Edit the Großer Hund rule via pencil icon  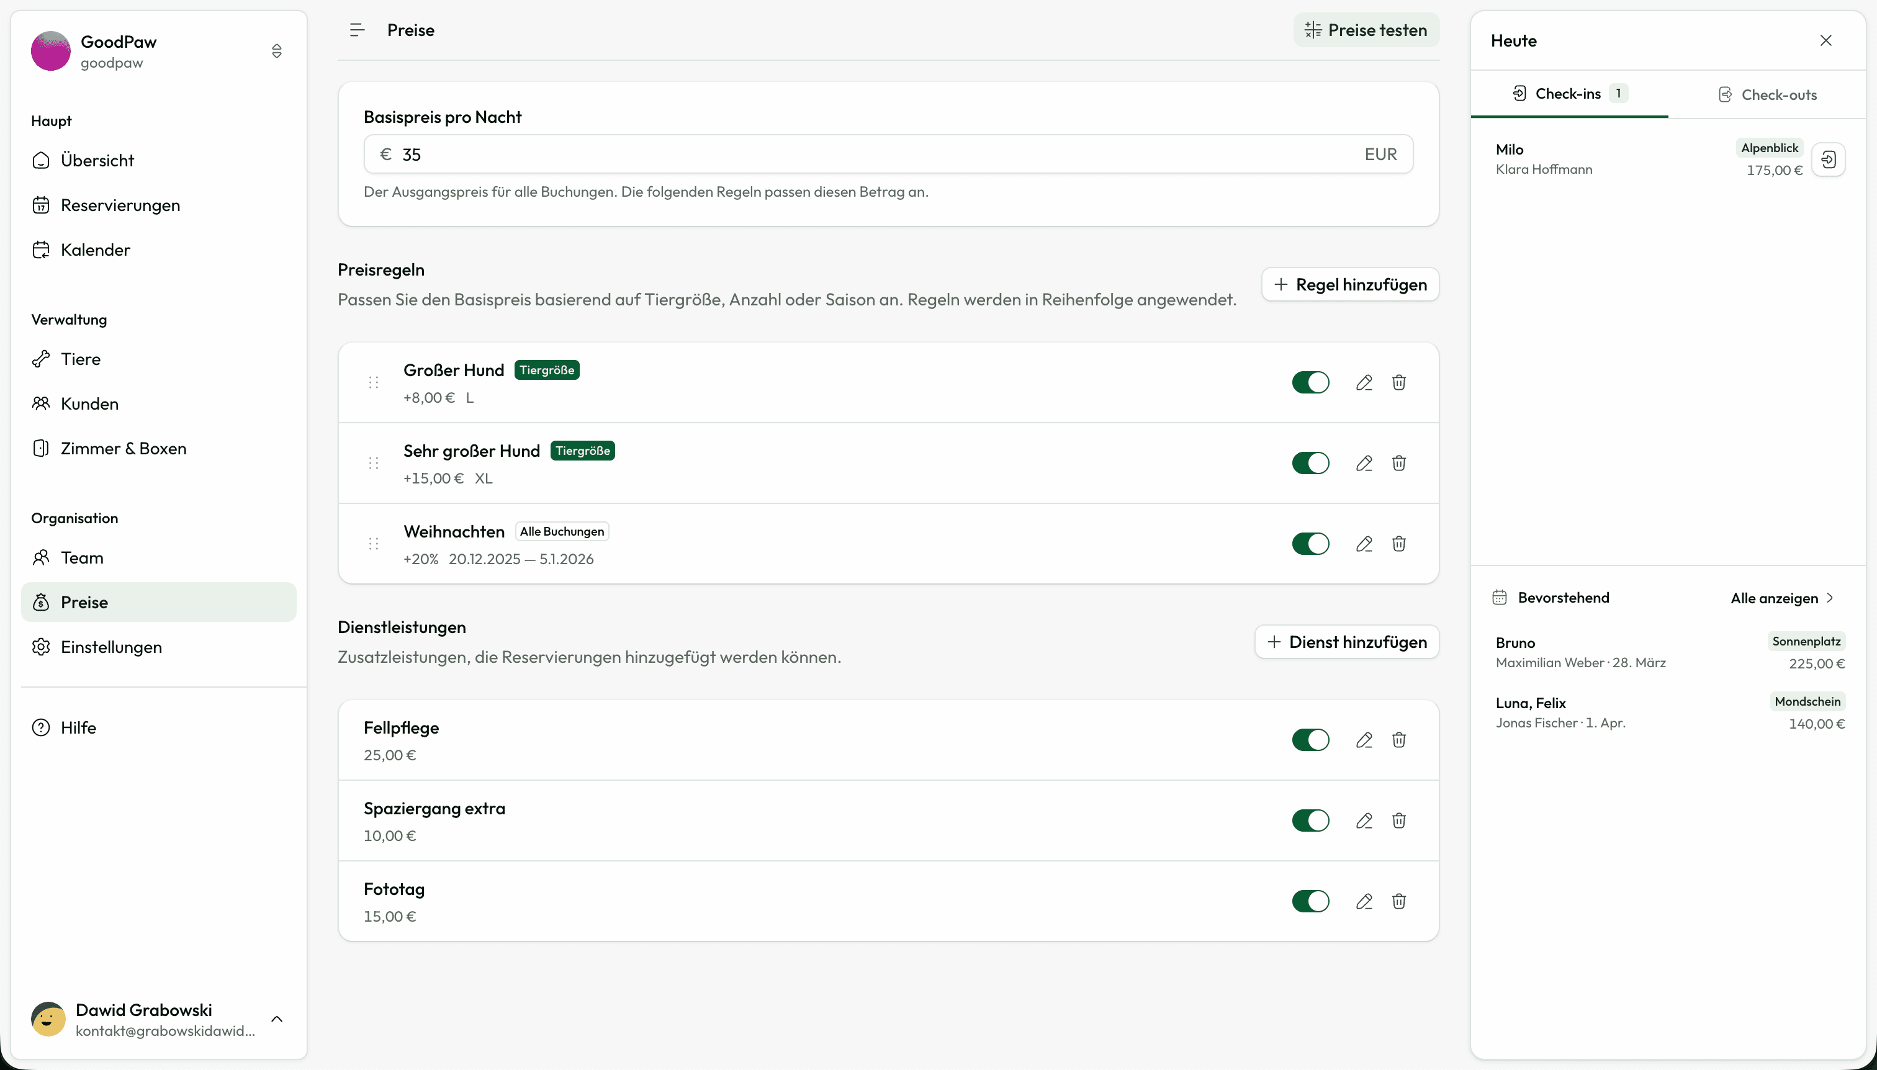click(1364, 382)
